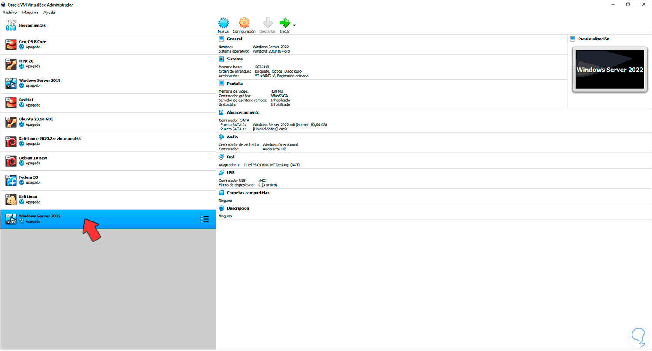Click the Pantalla section monitor icon
Viewport: 652px width, 351px height.
tap(222, 84)
